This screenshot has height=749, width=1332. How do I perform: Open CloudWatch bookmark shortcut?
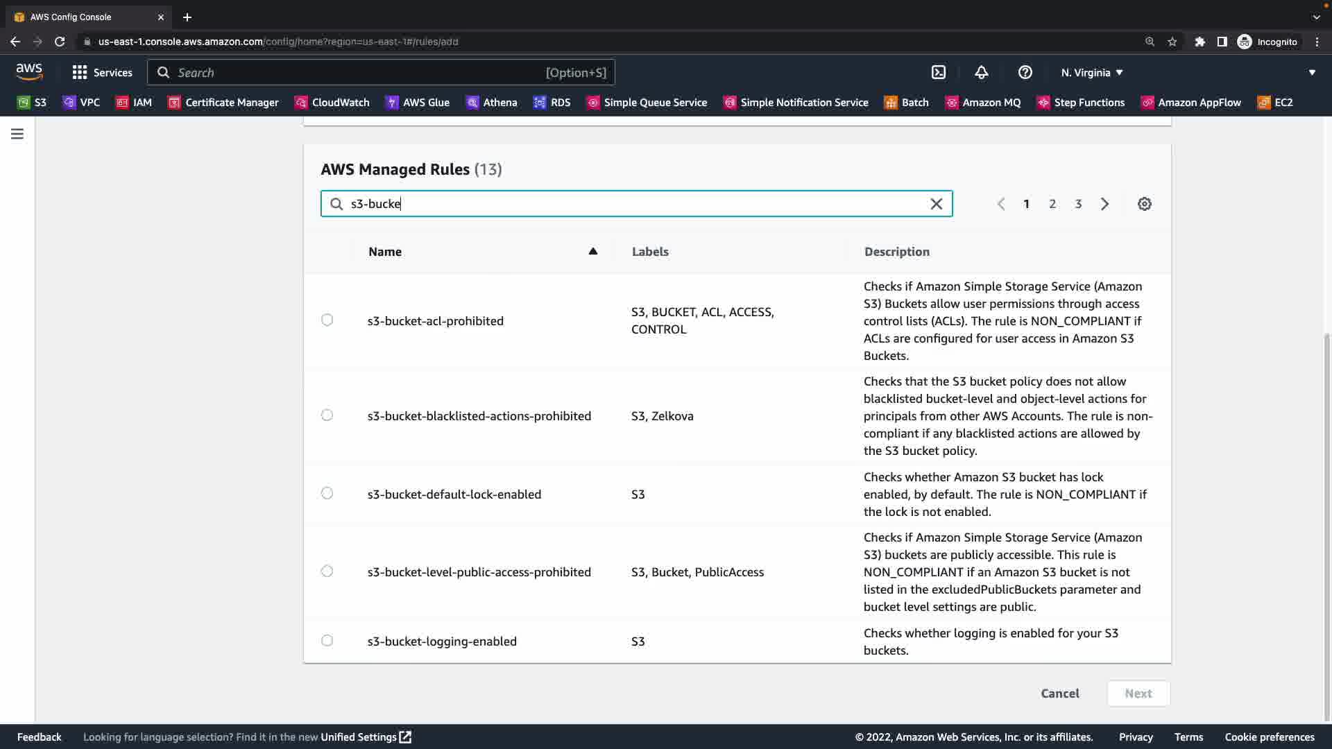[x=332, y=103]
